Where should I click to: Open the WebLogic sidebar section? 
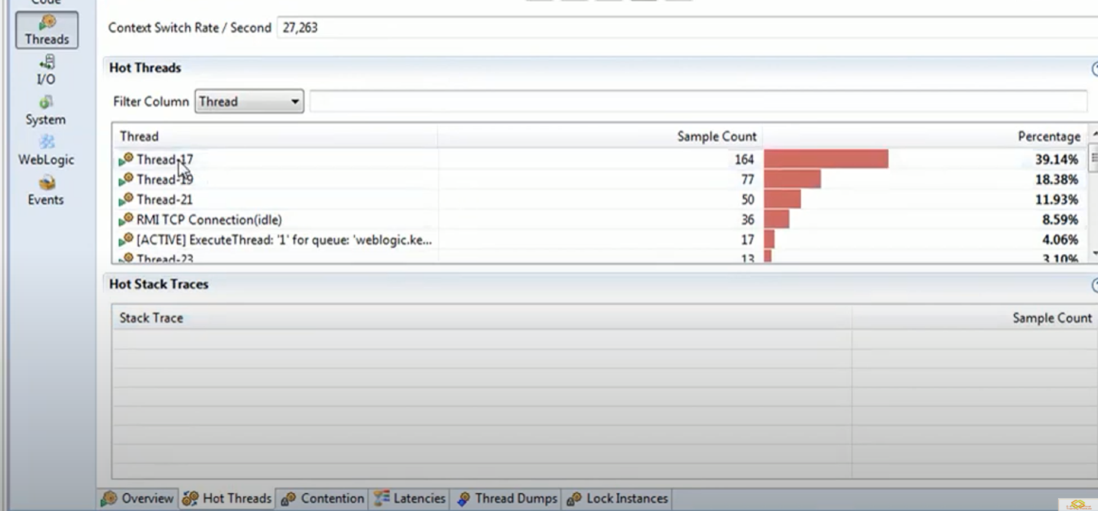point(46,151)
